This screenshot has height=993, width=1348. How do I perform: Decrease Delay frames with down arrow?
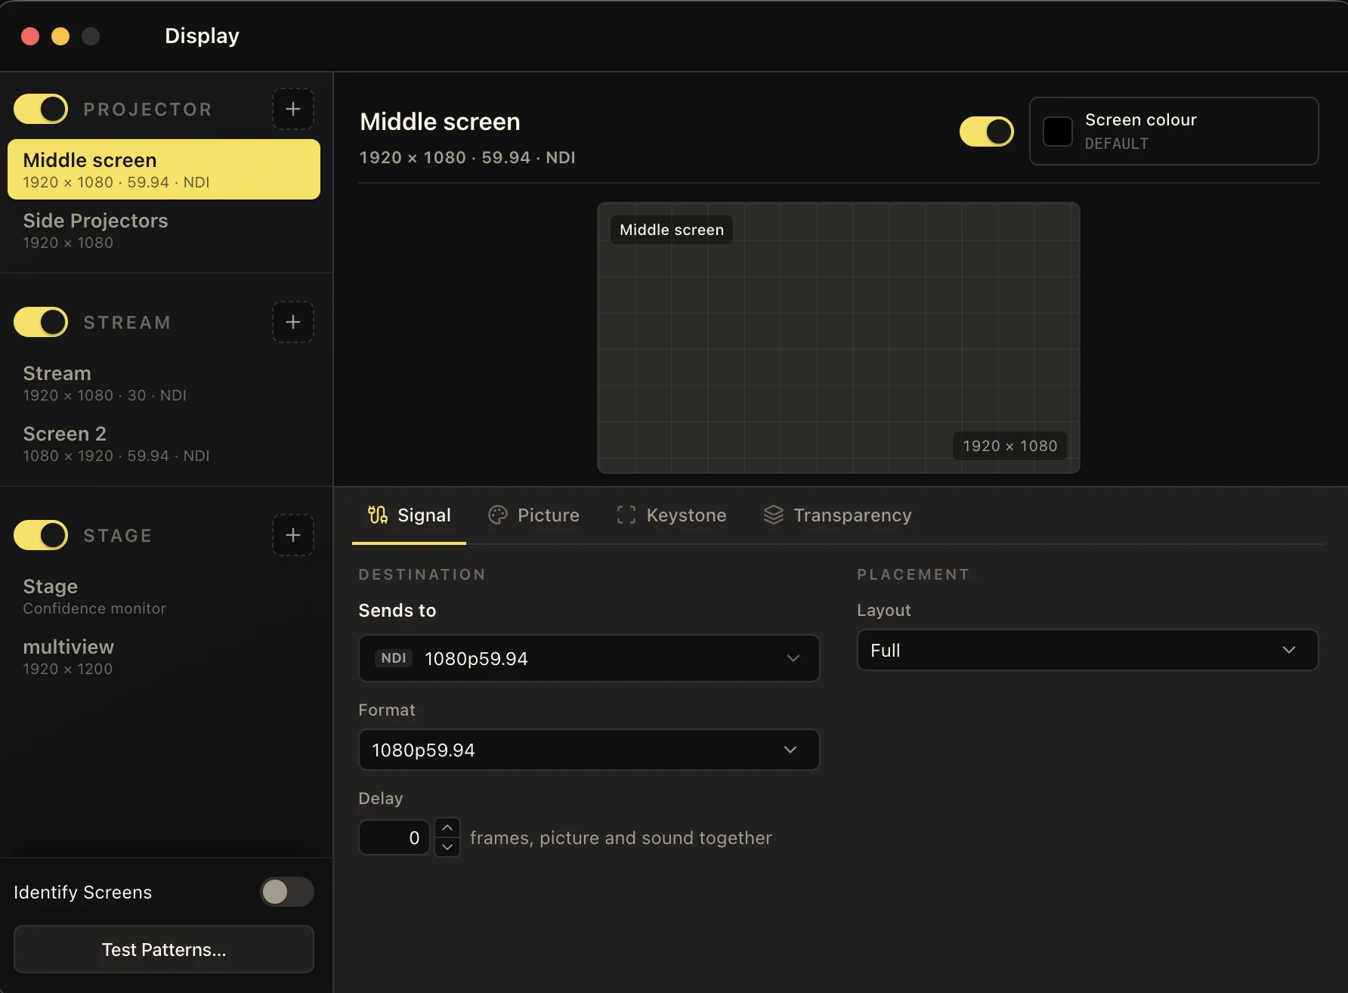447,846
